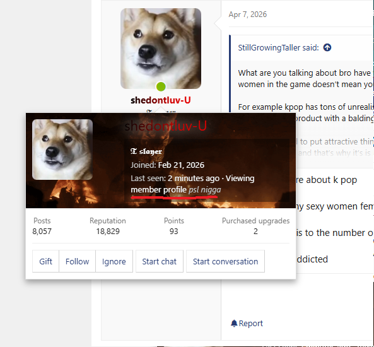Screen dimensions: 374x347
Task: Click the Points value 93
Action: (174, 232)
